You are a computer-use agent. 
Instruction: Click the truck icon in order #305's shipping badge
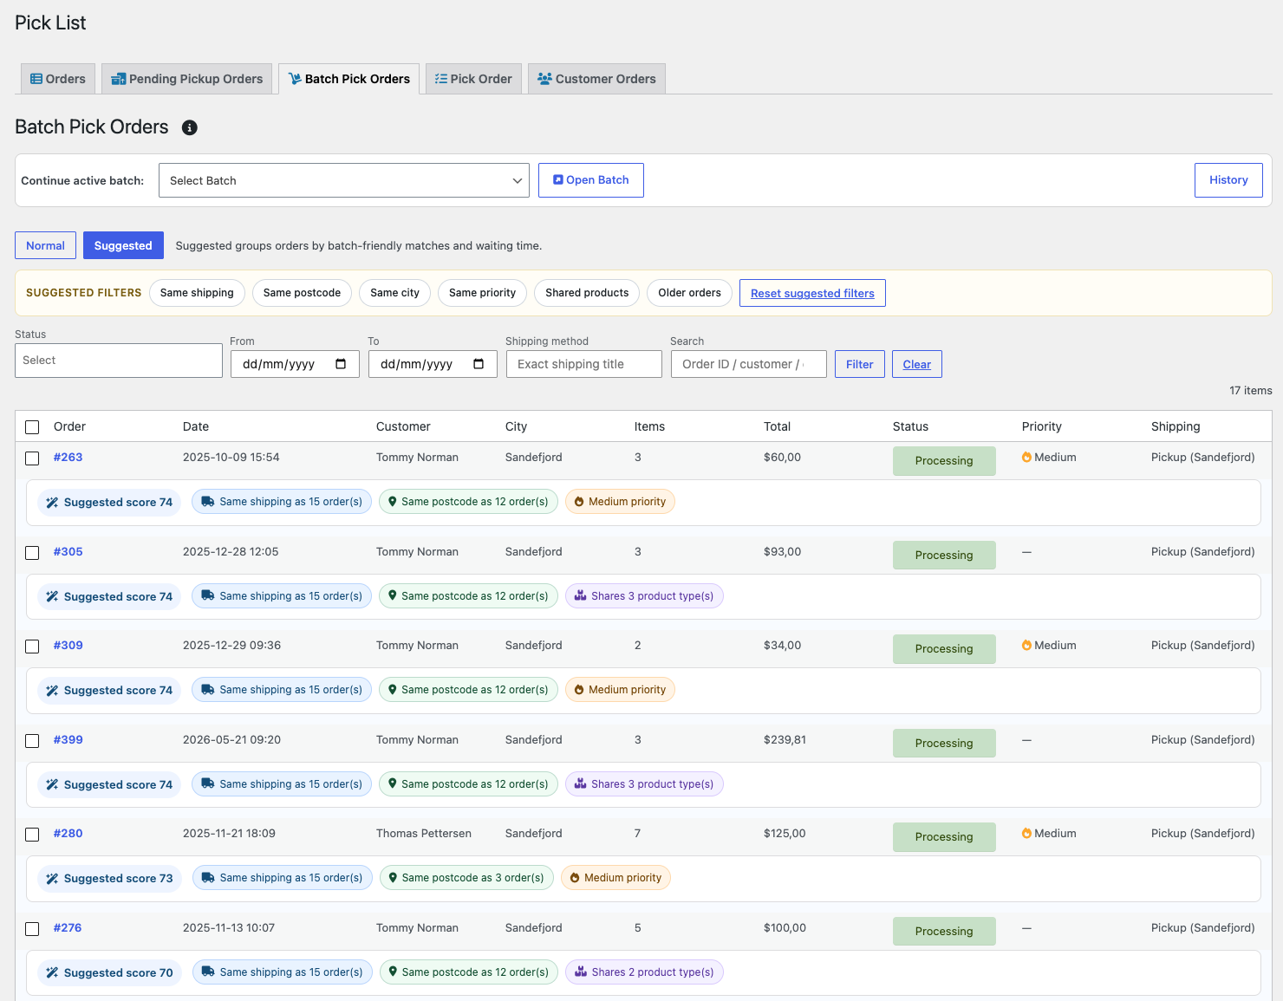(x=208, y=595)
